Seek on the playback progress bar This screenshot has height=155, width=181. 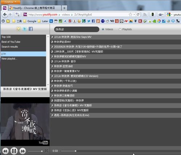pyautogui.click(x=121, y=151)
